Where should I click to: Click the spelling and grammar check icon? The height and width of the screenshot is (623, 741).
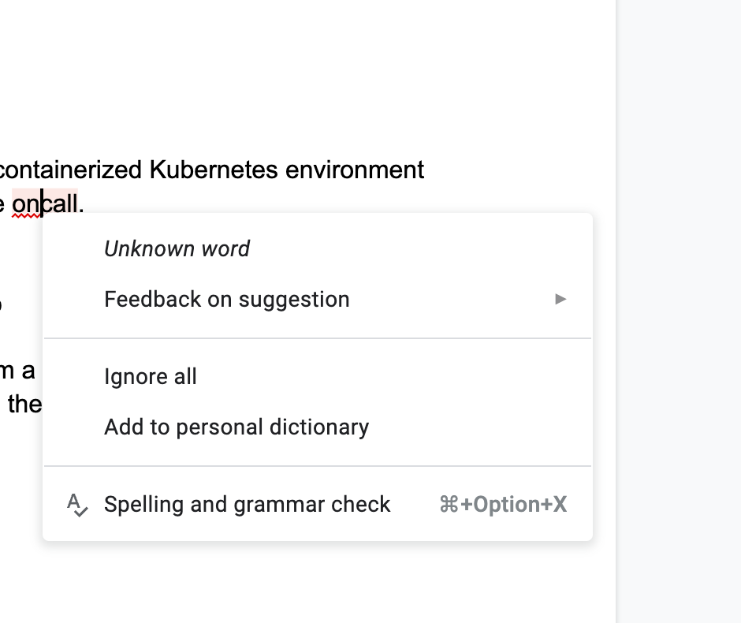coord(77,505)
